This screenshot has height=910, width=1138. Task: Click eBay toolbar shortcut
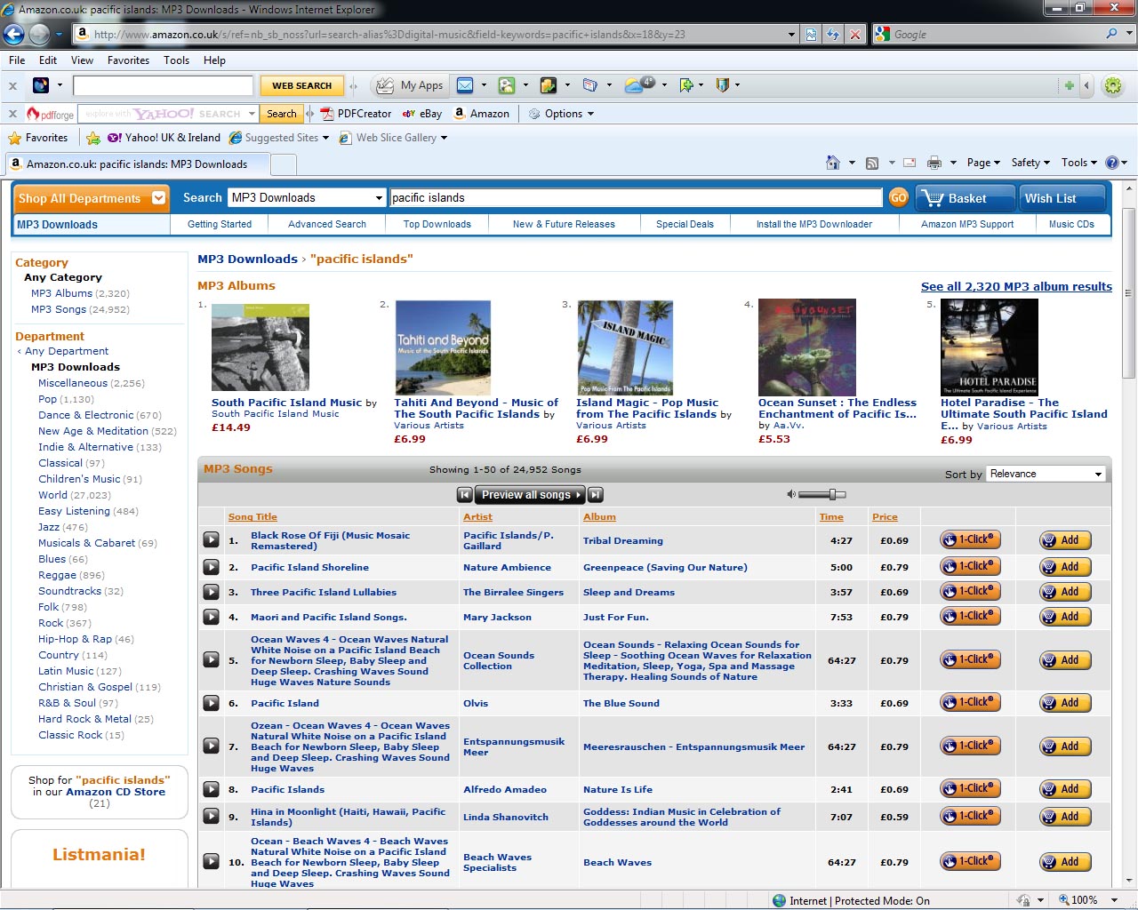tap(422, 114)
